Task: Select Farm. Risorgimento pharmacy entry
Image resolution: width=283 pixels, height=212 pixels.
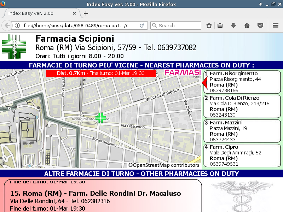Action: [x=242, y=82]
